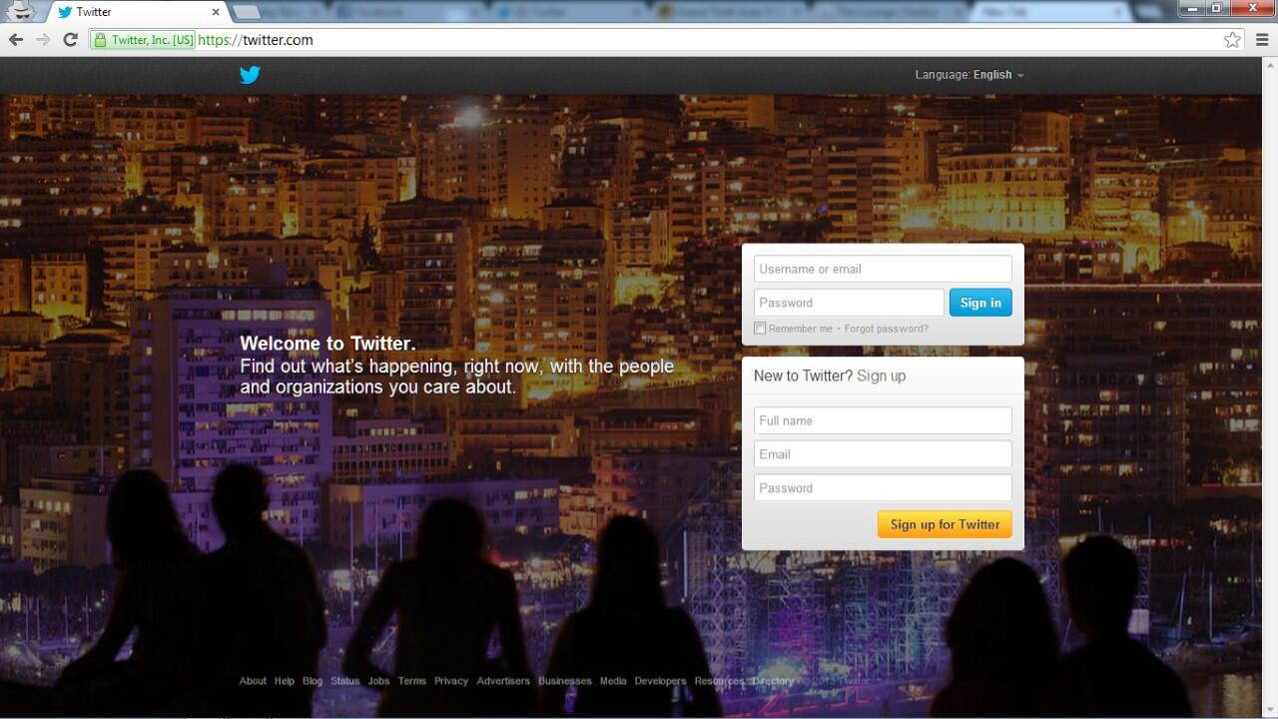Open the Advertisers footer link
The image size is (1278, 719).
(503, 681)
